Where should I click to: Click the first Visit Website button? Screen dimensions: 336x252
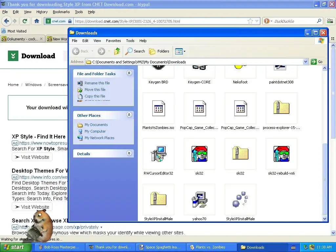pyautogui.click(x=32, y=157)
